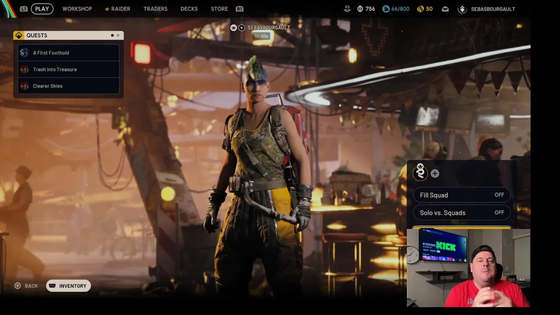Click the 756 coins currency icon
Viewport: 560px width, 315px height.
point(360,9)
